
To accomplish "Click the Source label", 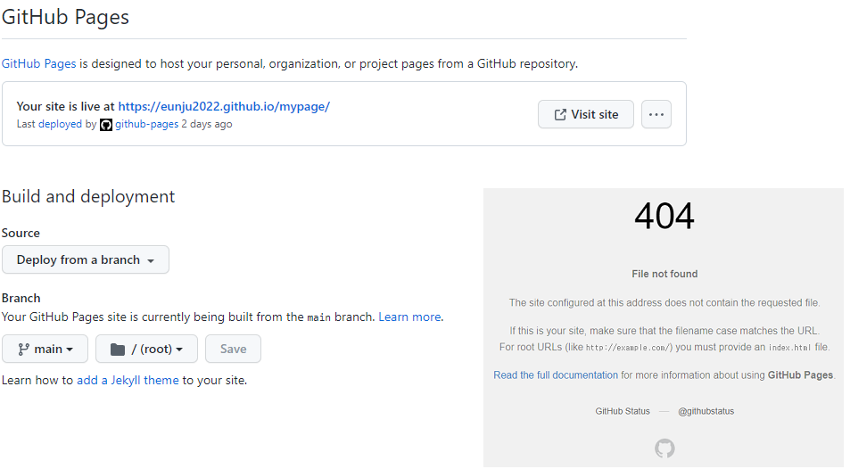I will pos(21,233).
